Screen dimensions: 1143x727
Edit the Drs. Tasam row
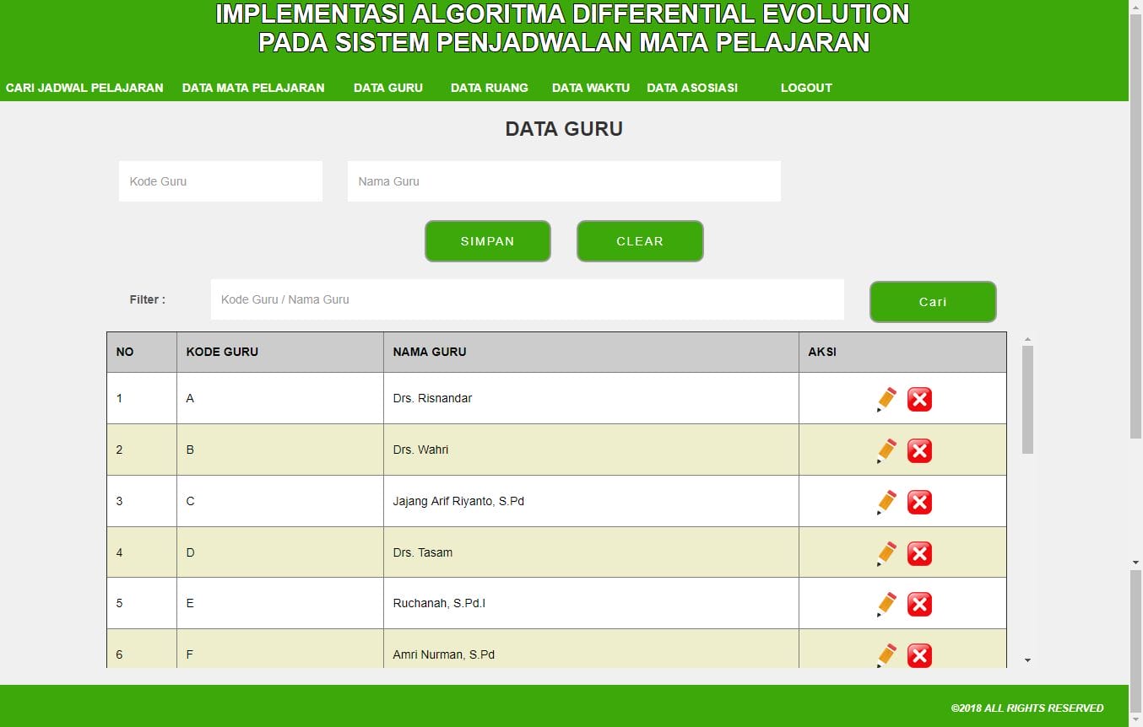point(886,553)
